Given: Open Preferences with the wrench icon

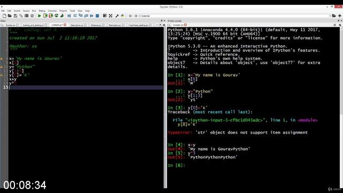Looking at the screenshot, I should [117, 16].
